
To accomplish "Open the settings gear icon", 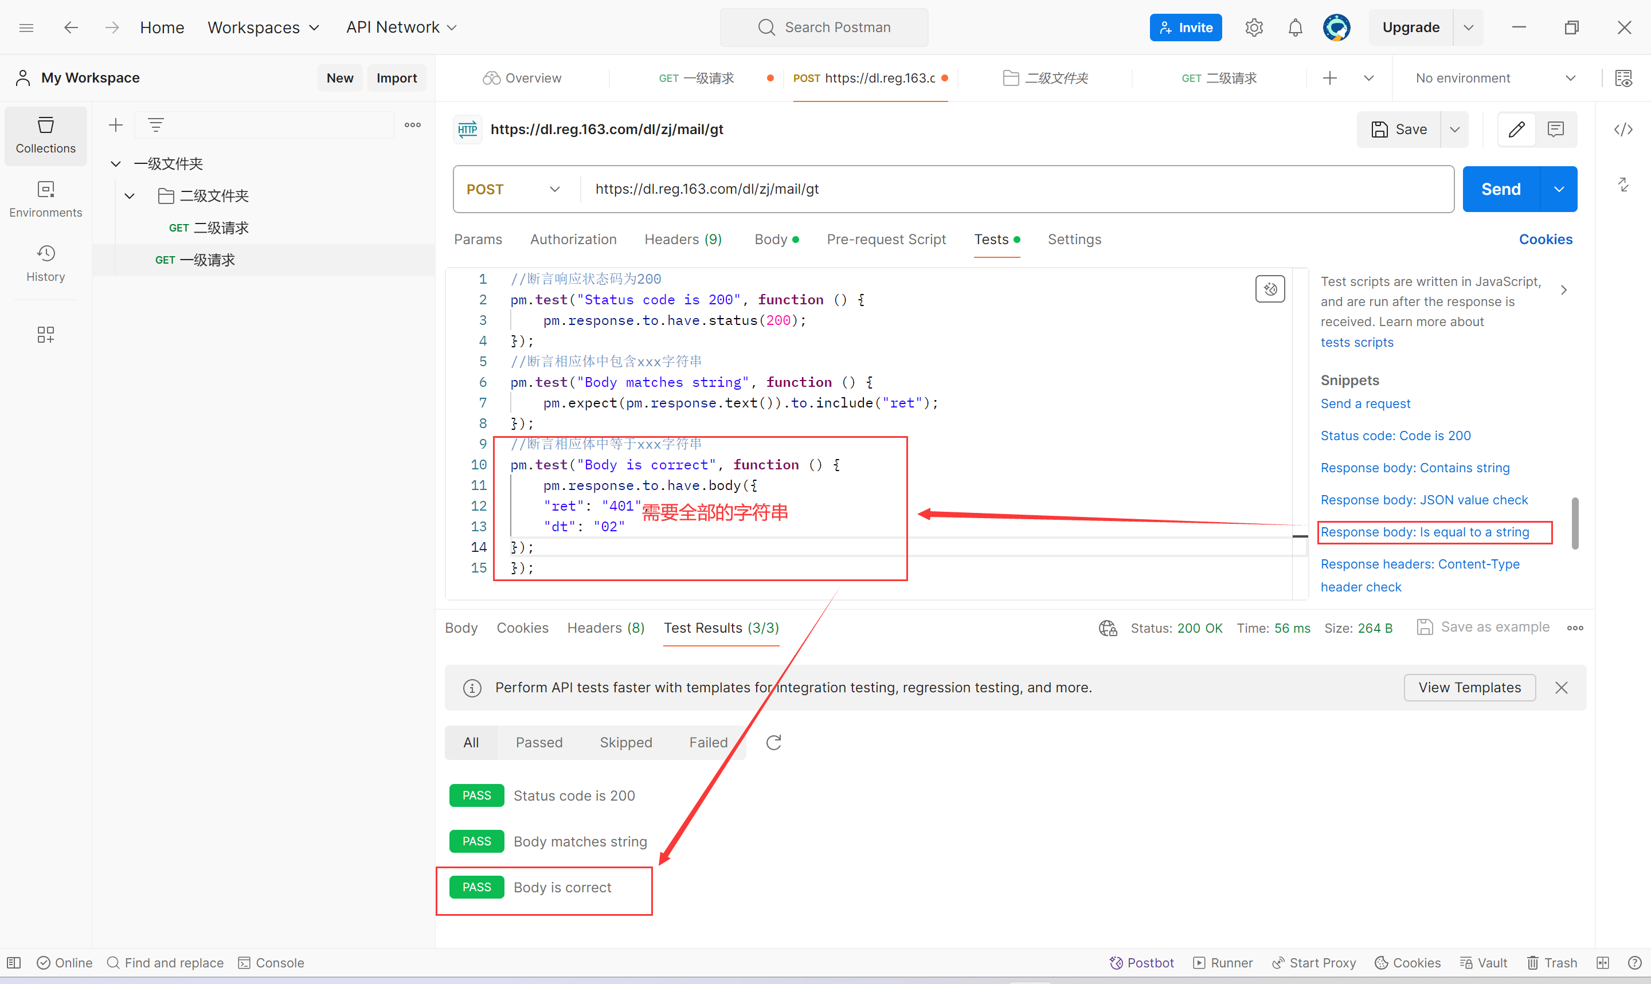I will click(1253, 28).
